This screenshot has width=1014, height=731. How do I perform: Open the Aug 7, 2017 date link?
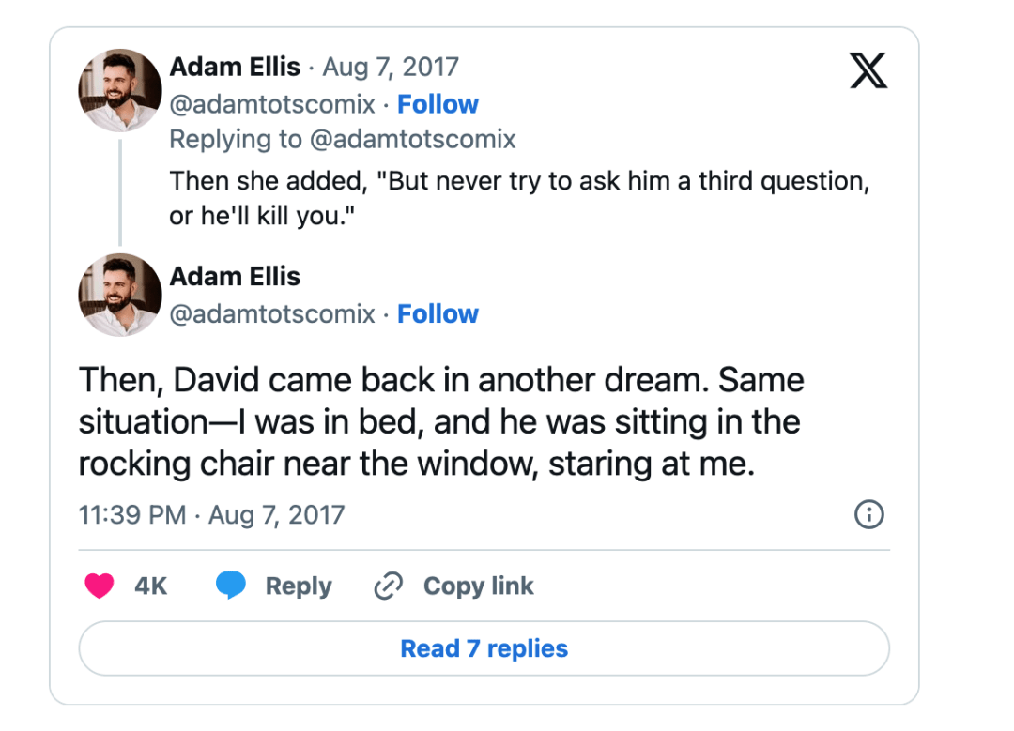pos(391,68)
